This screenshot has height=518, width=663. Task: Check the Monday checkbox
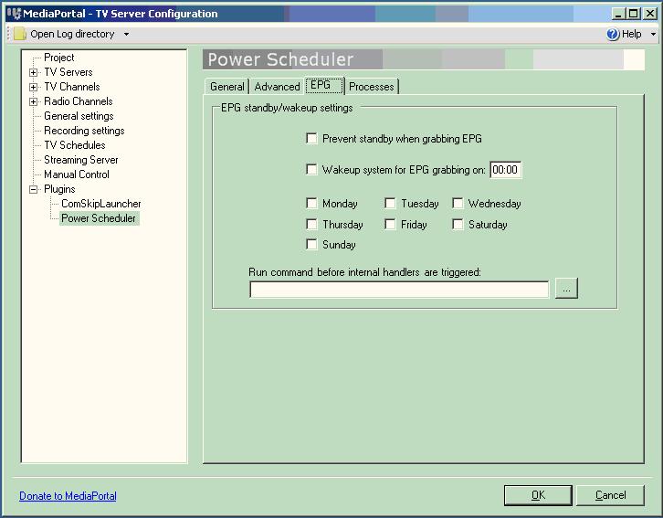click(311, 204)
